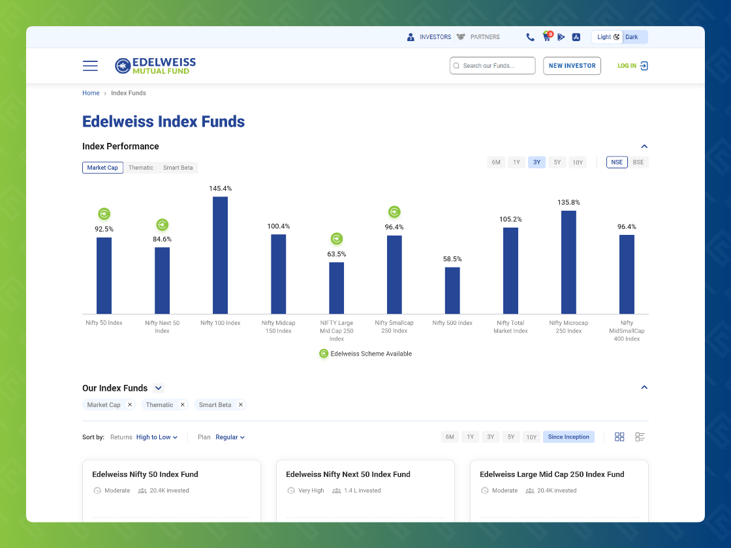Click investors icon on Nifty Next 50 card
The height and width of the screenshot is (548, 731).
336,491
